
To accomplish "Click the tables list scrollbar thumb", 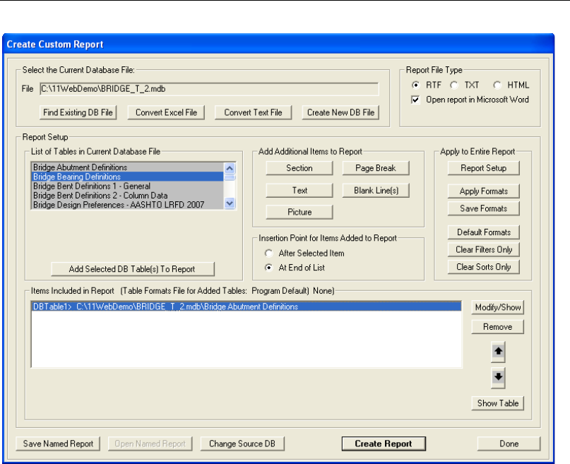I will [x=230, y=177].
